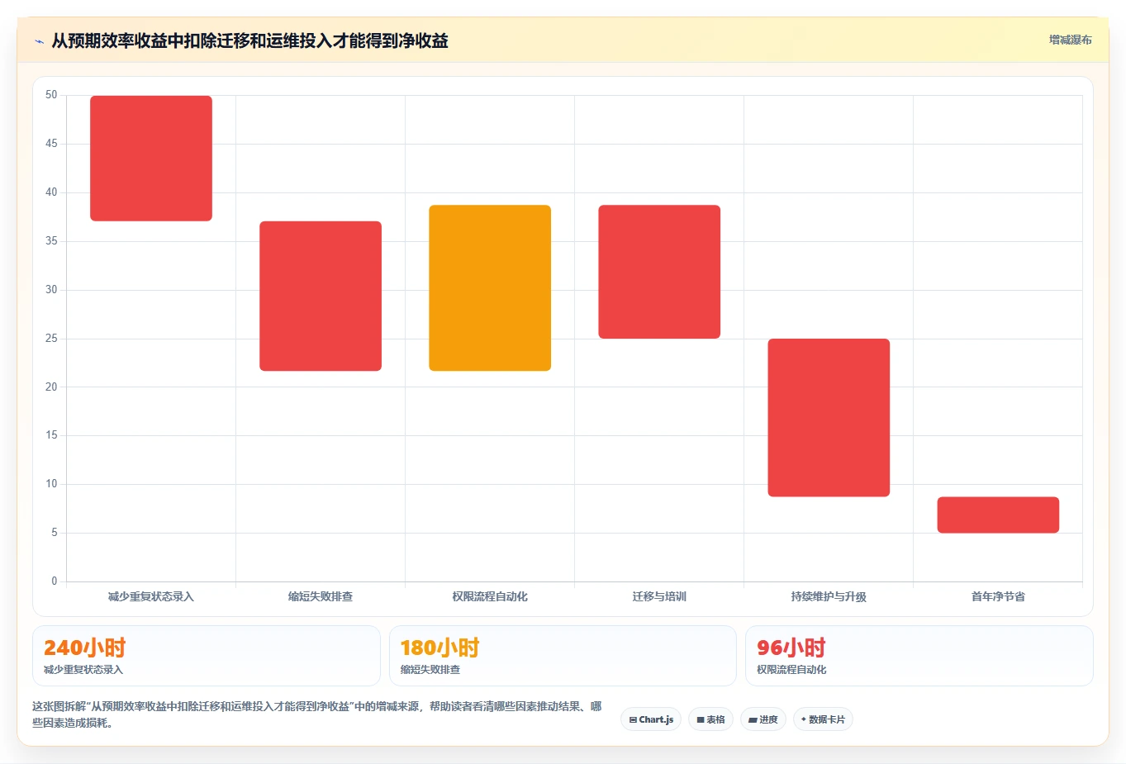1126x764 pixels.
Task: Click the y-axis value 20
Action: pyautogui.click(x=51, y=387)
